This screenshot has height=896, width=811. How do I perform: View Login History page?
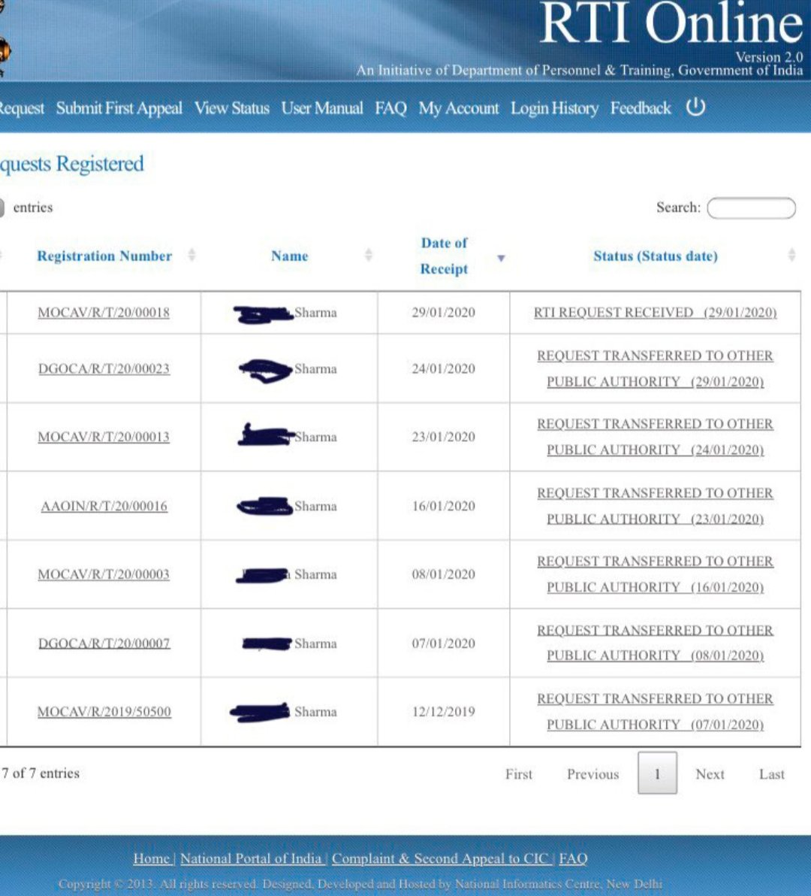coord(554,108)
